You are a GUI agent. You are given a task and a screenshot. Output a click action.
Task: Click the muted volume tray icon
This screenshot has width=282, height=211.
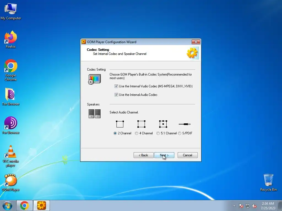tap(254, 206)
